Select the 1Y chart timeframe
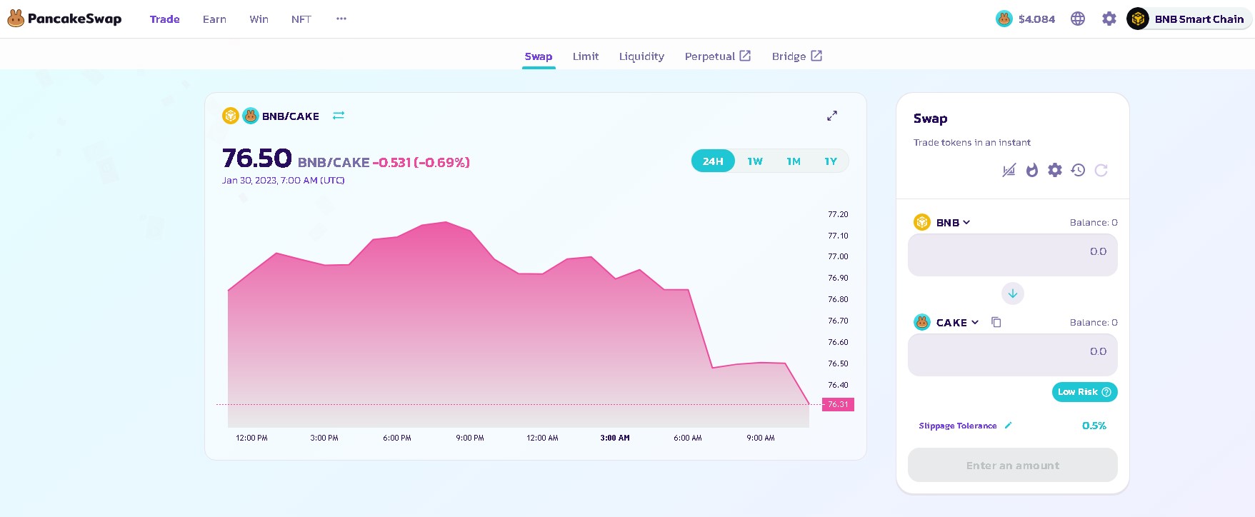 (x=830, y=161)
